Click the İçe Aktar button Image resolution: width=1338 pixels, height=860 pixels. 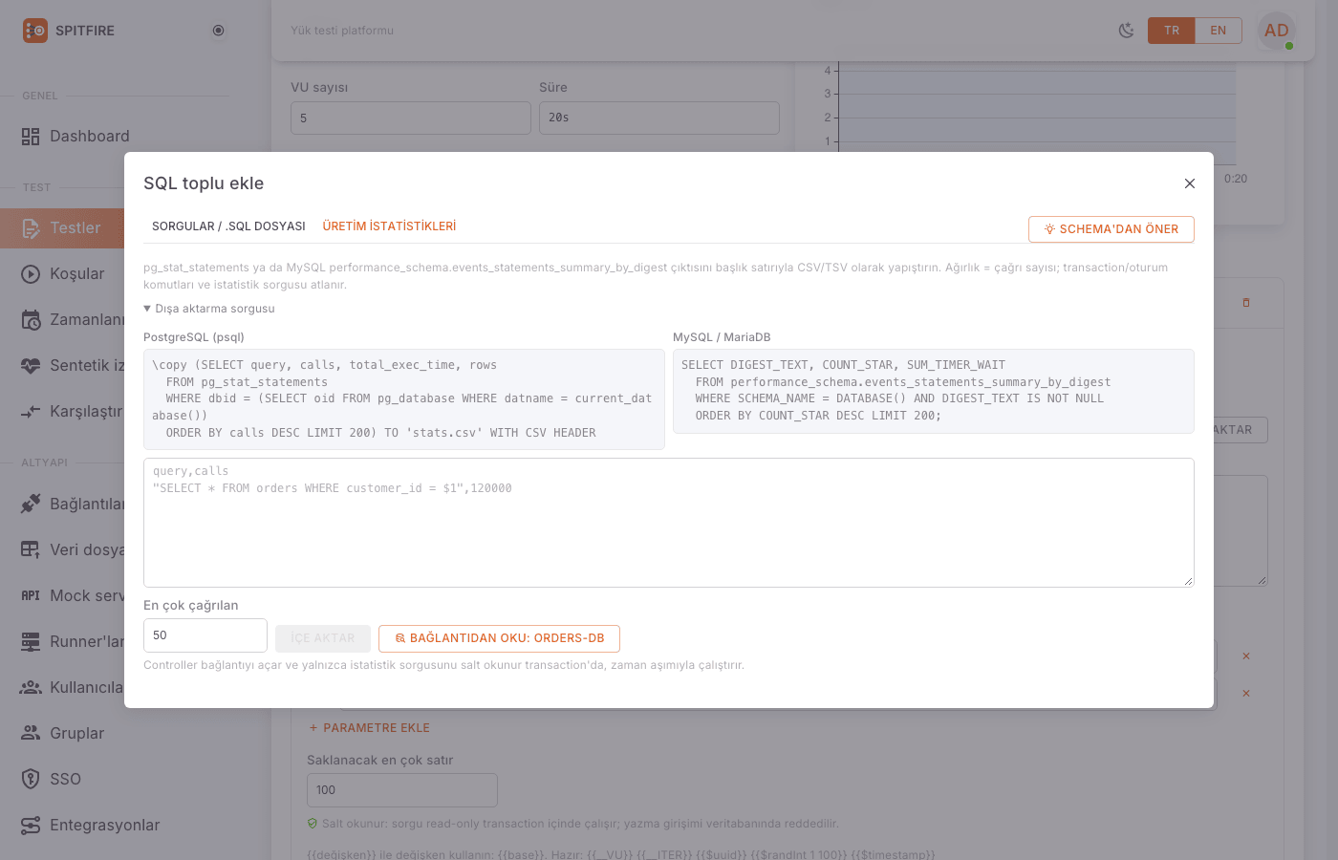pyautogui.click(x=323, y=638)
